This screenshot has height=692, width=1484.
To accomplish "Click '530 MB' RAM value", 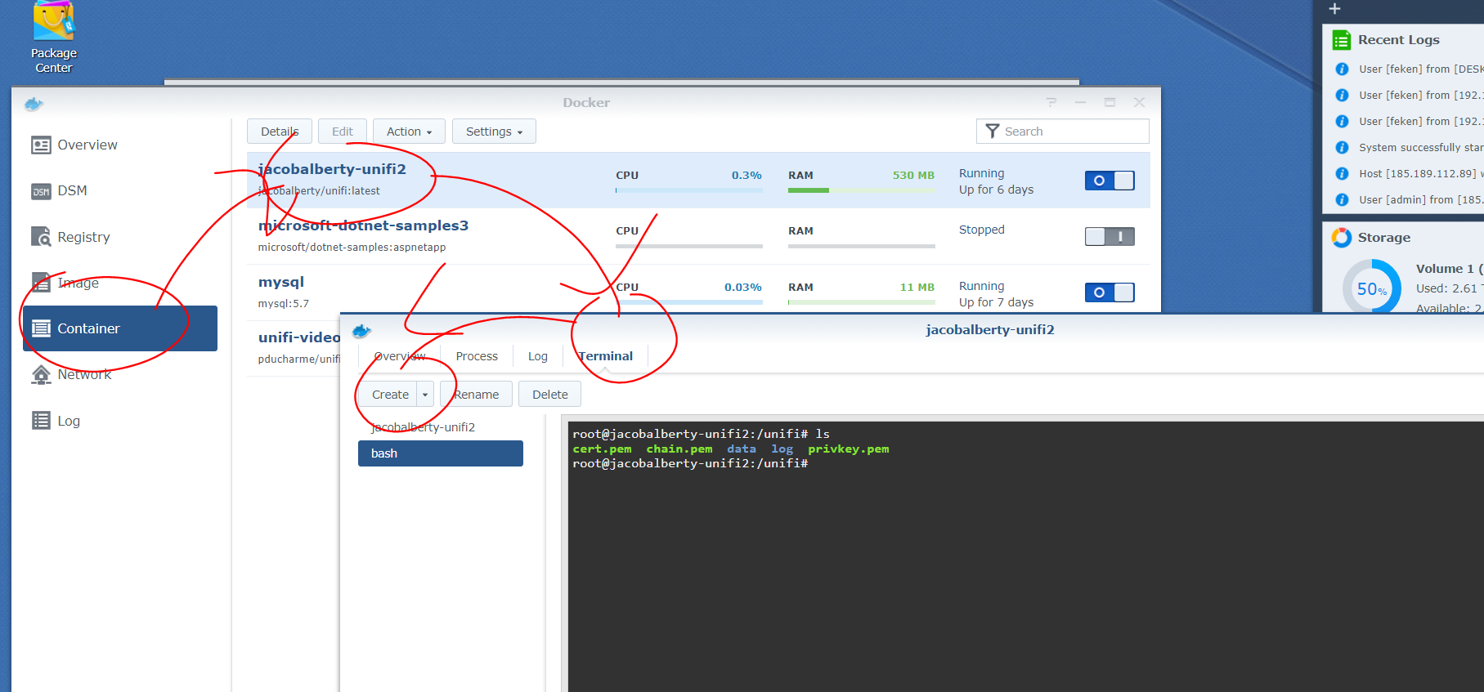I will click(x=913, y=175).
